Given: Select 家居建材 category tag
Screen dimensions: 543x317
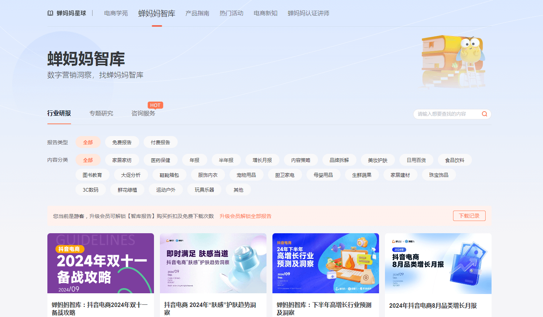Looking at the screenshot, I should point(400,175).
